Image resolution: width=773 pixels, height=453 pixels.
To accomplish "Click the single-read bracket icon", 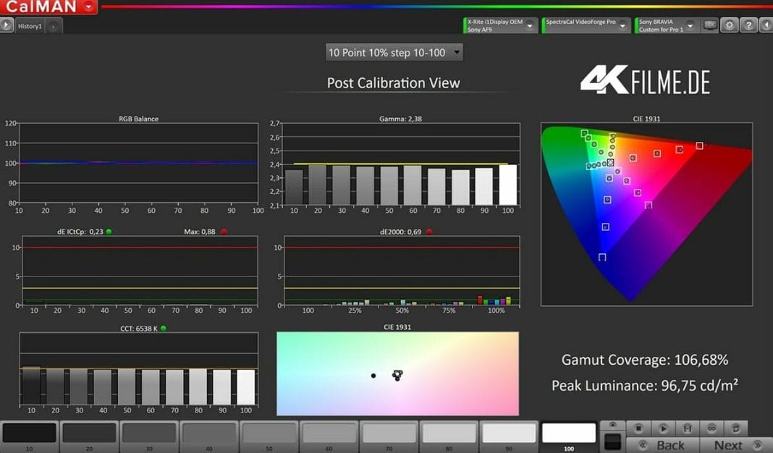I will (687, 428).
